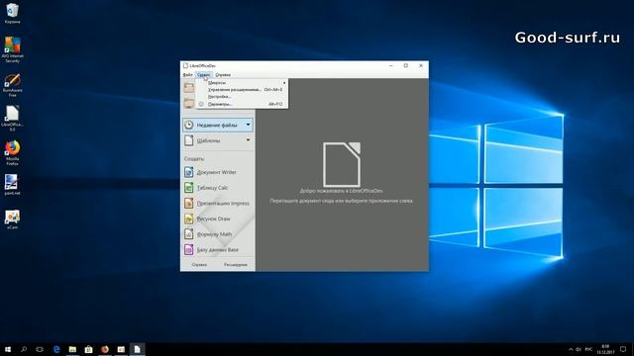Create a new Базу данных Base
Viewport: 634px width, 356px height.
coord(218,249)
